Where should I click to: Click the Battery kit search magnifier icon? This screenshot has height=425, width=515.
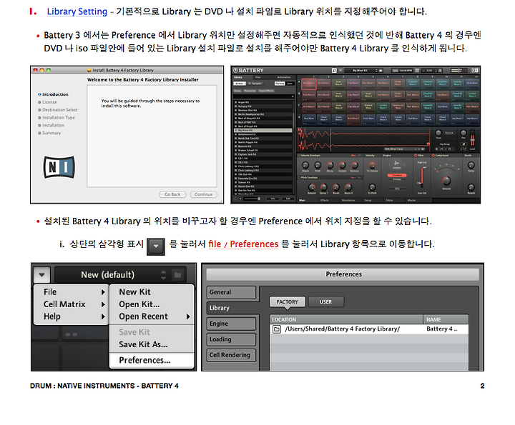(334, 70)
